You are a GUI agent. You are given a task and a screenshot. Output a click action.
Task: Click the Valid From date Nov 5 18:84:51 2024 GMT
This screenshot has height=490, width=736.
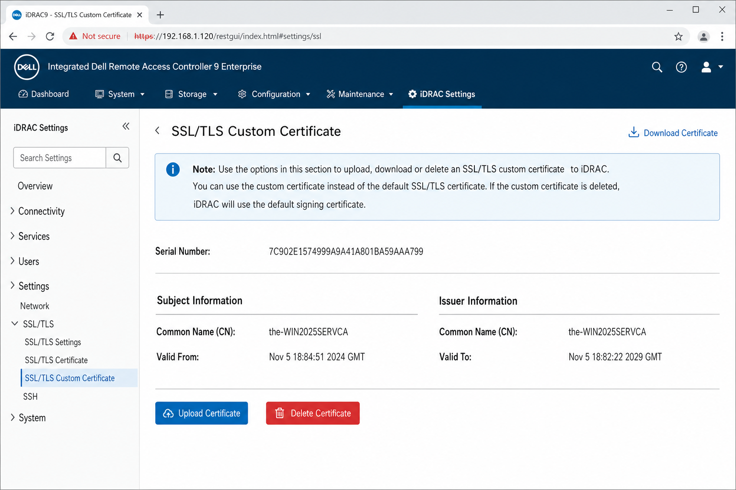[317, 357]
